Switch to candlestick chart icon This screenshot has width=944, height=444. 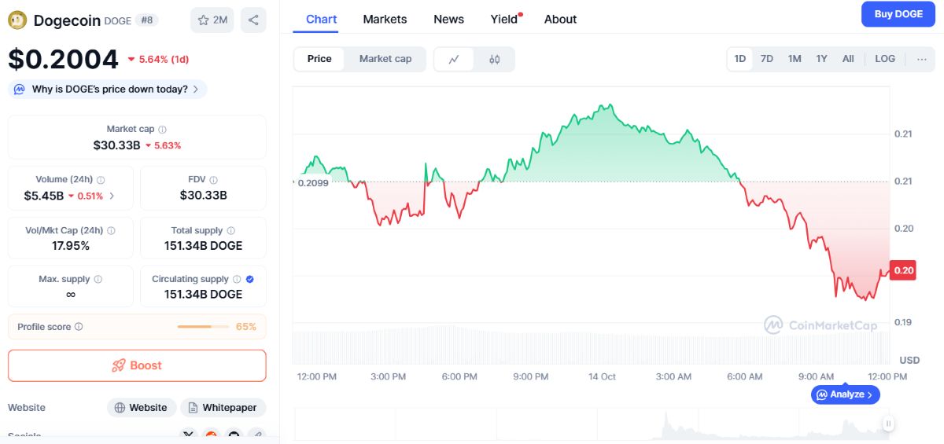(495, 59)
